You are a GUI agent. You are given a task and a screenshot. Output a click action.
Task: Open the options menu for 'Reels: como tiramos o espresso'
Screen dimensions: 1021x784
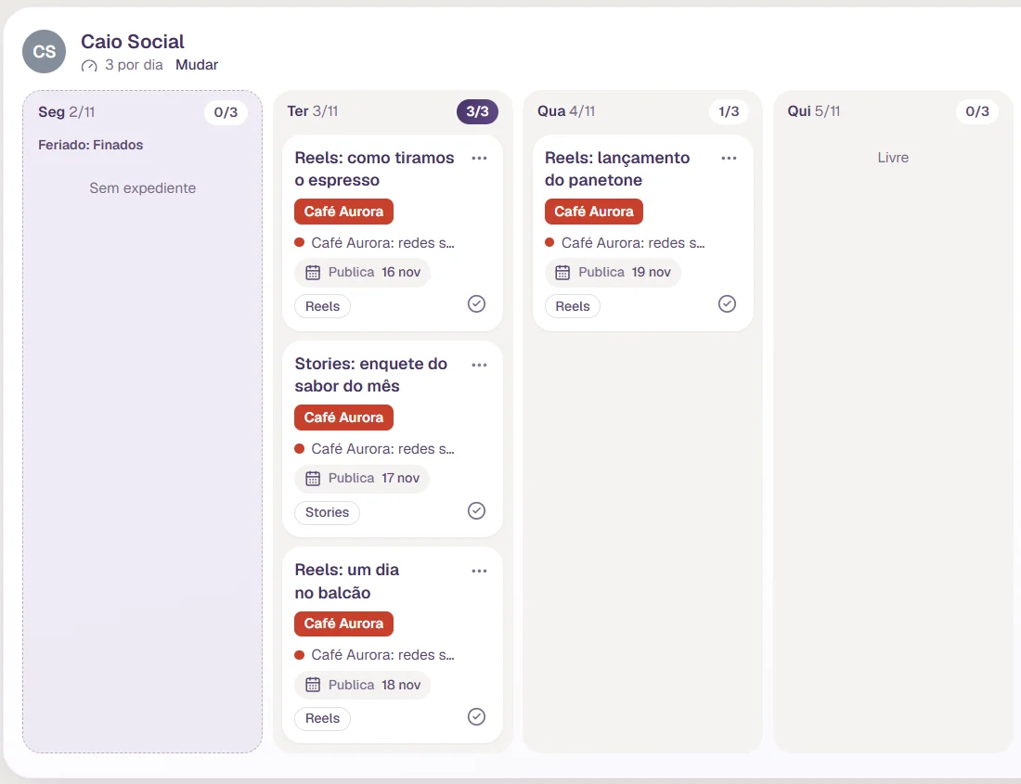[479, 158]
